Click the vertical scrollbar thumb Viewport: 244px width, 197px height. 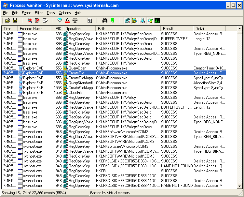coord(239,33)
